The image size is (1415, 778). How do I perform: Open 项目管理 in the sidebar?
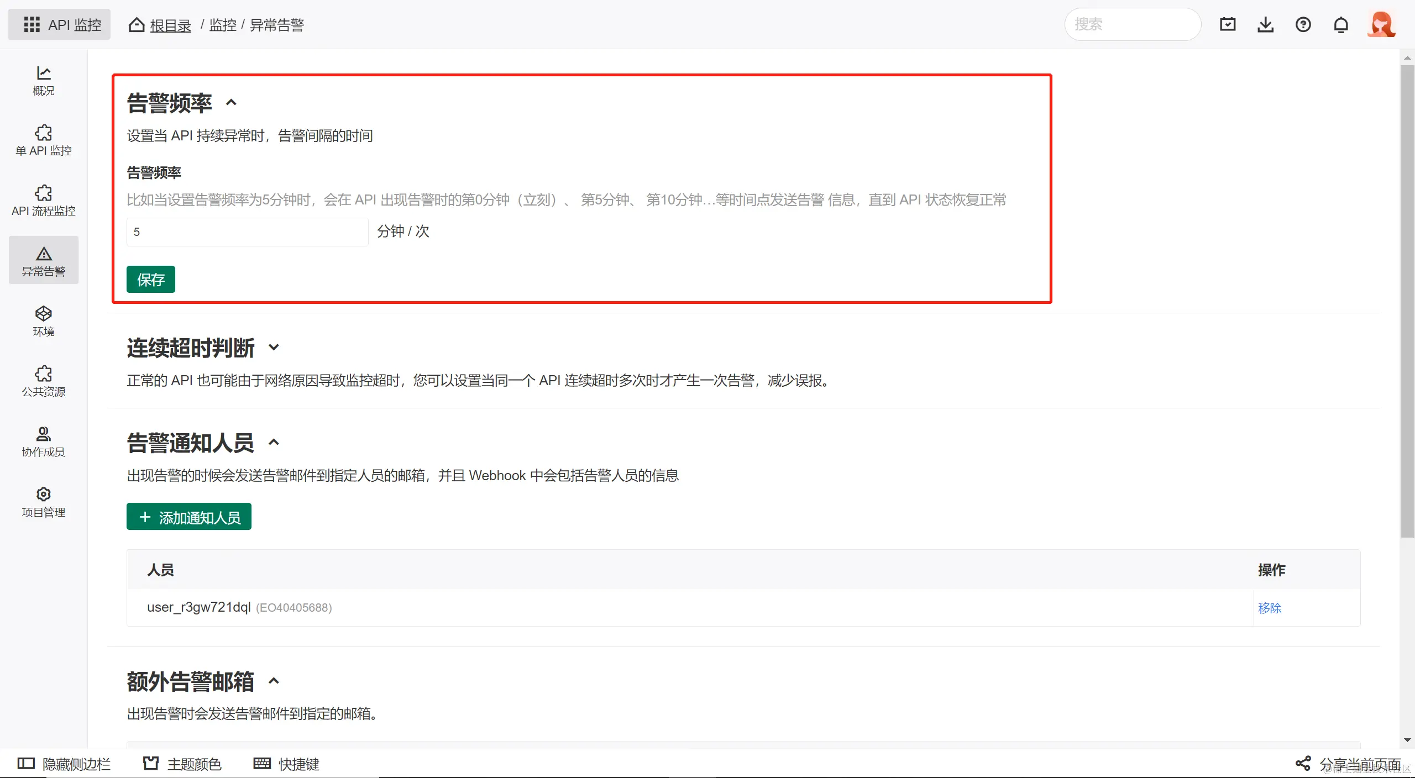[x=44, y=502]
